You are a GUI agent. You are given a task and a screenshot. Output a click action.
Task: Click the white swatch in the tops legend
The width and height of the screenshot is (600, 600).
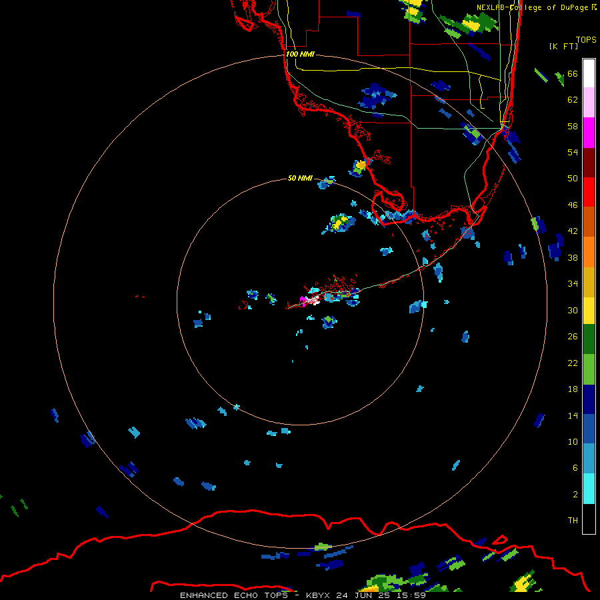589,73
